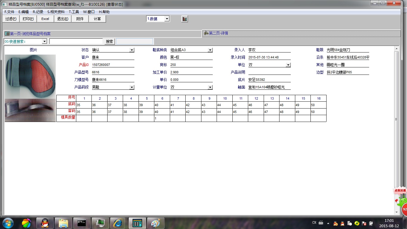407x229 pixels.
Task: Open the W.窗口 menu
Action: [x=89, y=12]
